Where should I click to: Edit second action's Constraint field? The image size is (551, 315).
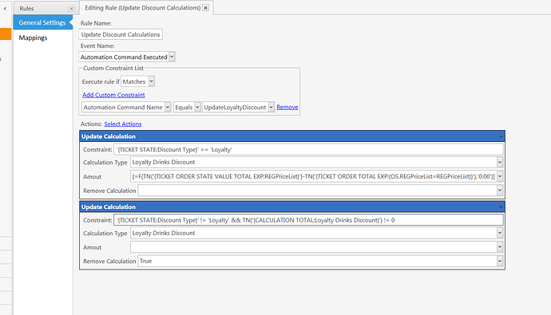point(308,220)
